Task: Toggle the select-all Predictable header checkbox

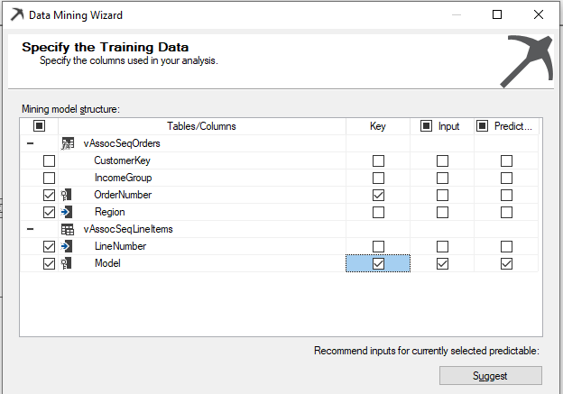Action: tap(483, 126)
